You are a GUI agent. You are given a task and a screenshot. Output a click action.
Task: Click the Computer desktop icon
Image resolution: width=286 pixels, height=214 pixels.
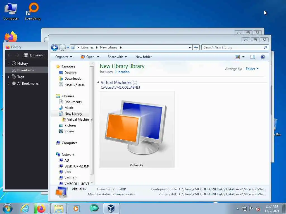11,11
